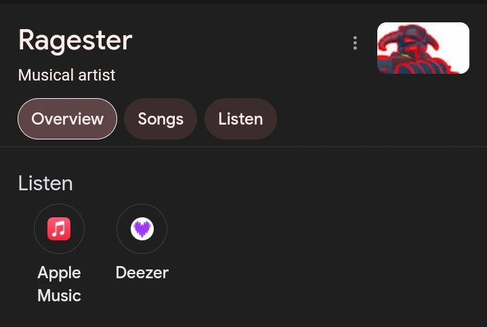The height and width of the screenshot is (327, 487).
Task: Go to the Listen tab
Action: pos(240,119)
